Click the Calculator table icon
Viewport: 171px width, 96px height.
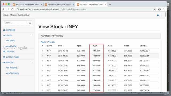click(4, 51)
